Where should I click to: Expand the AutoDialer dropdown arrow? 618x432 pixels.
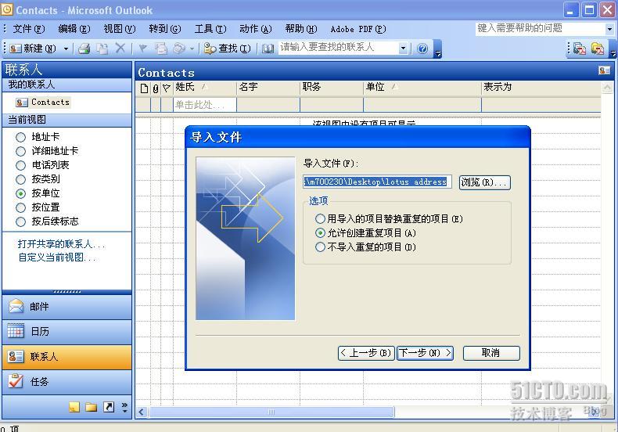pyautogui.click(x=192, y=49)
